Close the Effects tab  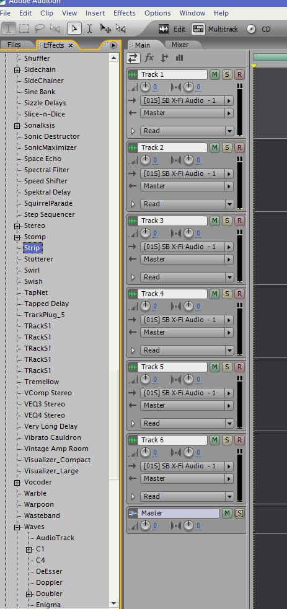[71, 45]
